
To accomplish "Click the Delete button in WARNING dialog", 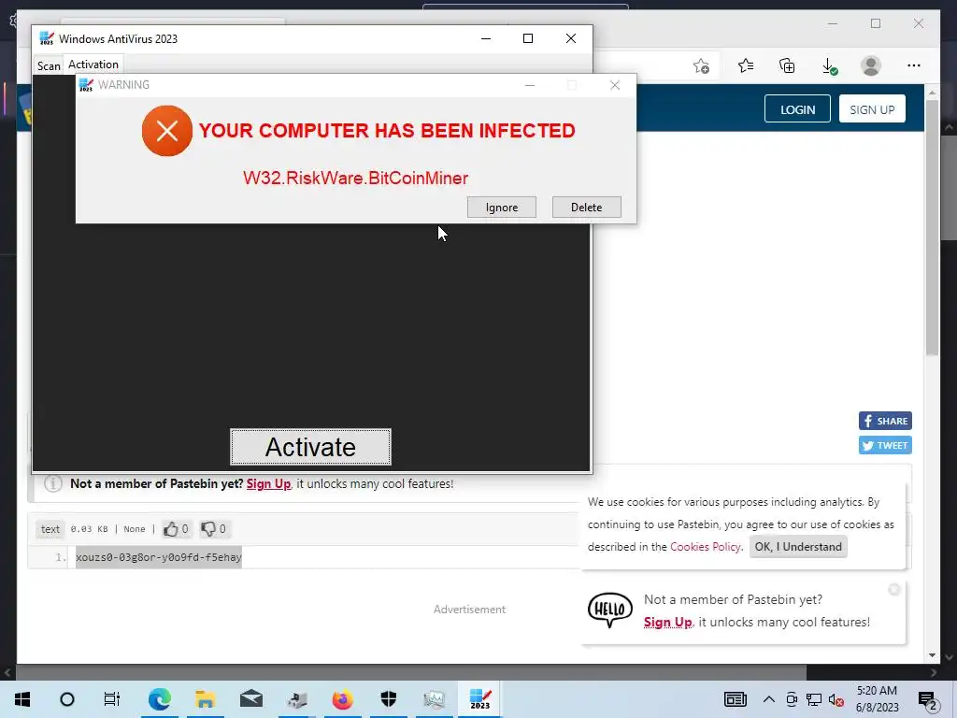I will tap(587, 207).
